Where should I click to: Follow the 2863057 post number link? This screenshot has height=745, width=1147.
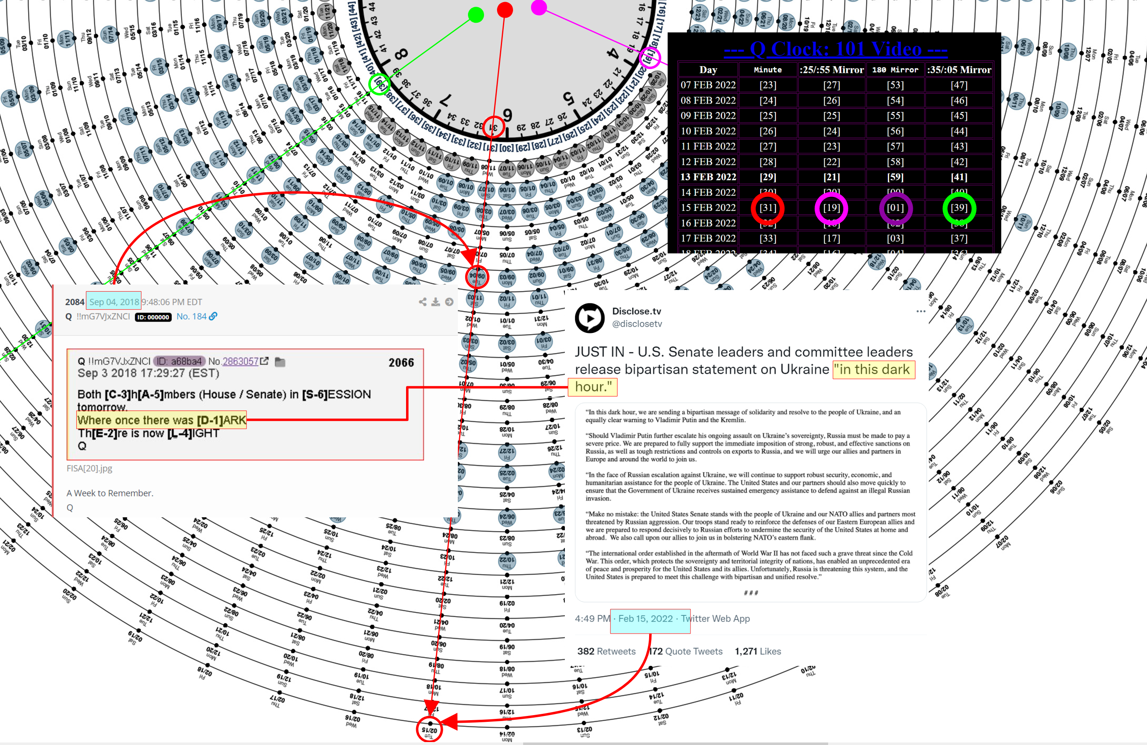240,361
